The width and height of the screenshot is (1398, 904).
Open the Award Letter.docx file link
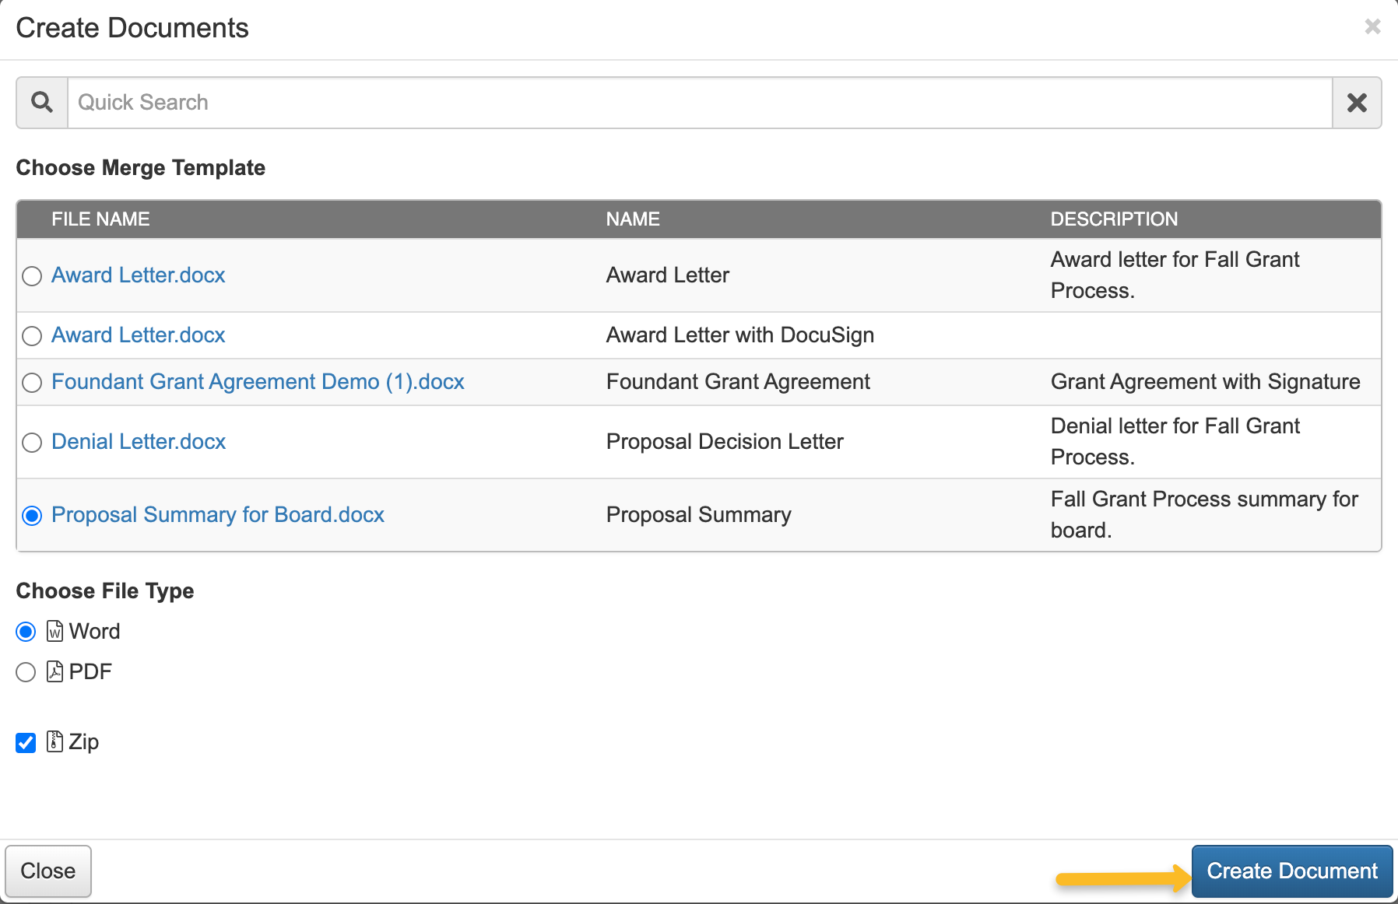tap(138, 275)
